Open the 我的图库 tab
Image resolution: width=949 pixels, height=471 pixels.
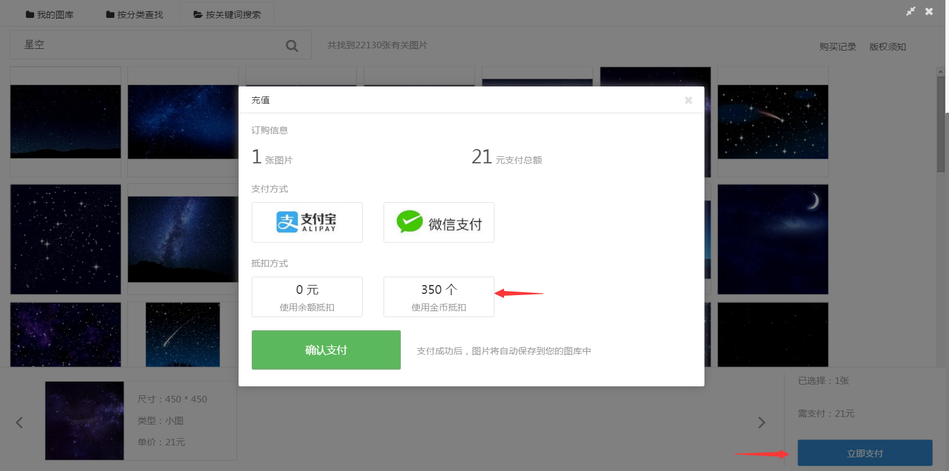pyautogui.click(x=50, y=14)
